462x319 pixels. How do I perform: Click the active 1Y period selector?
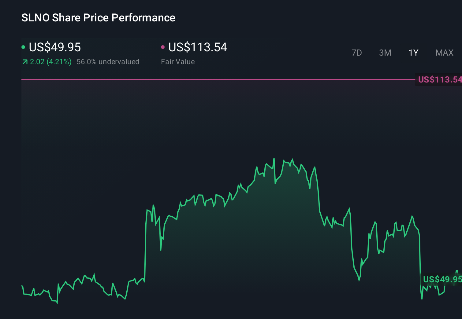coord(413,53)
